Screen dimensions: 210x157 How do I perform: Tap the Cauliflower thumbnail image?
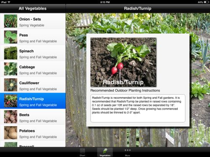click(x=10, y=85)
